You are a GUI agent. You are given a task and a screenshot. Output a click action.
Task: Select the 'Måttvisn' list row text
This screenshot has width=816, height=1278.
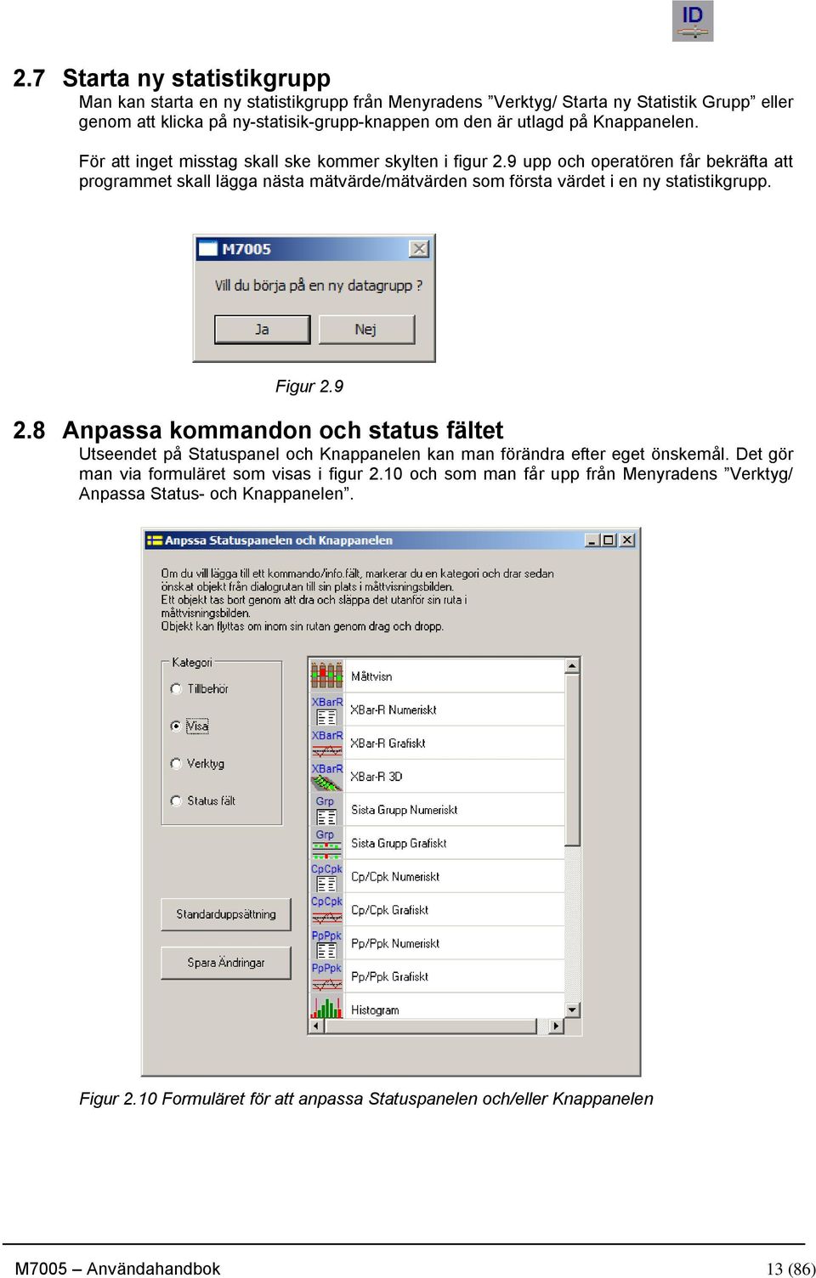pos(371,677)
